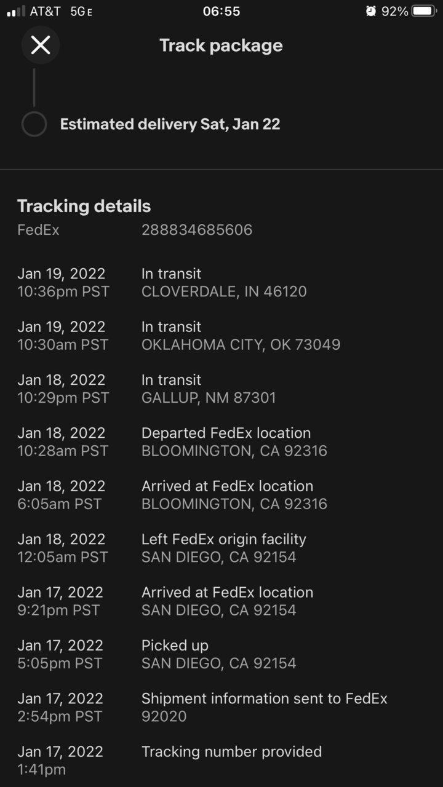Select the Oklahoma City, OK 73049 entry

(x=221, y=336)
